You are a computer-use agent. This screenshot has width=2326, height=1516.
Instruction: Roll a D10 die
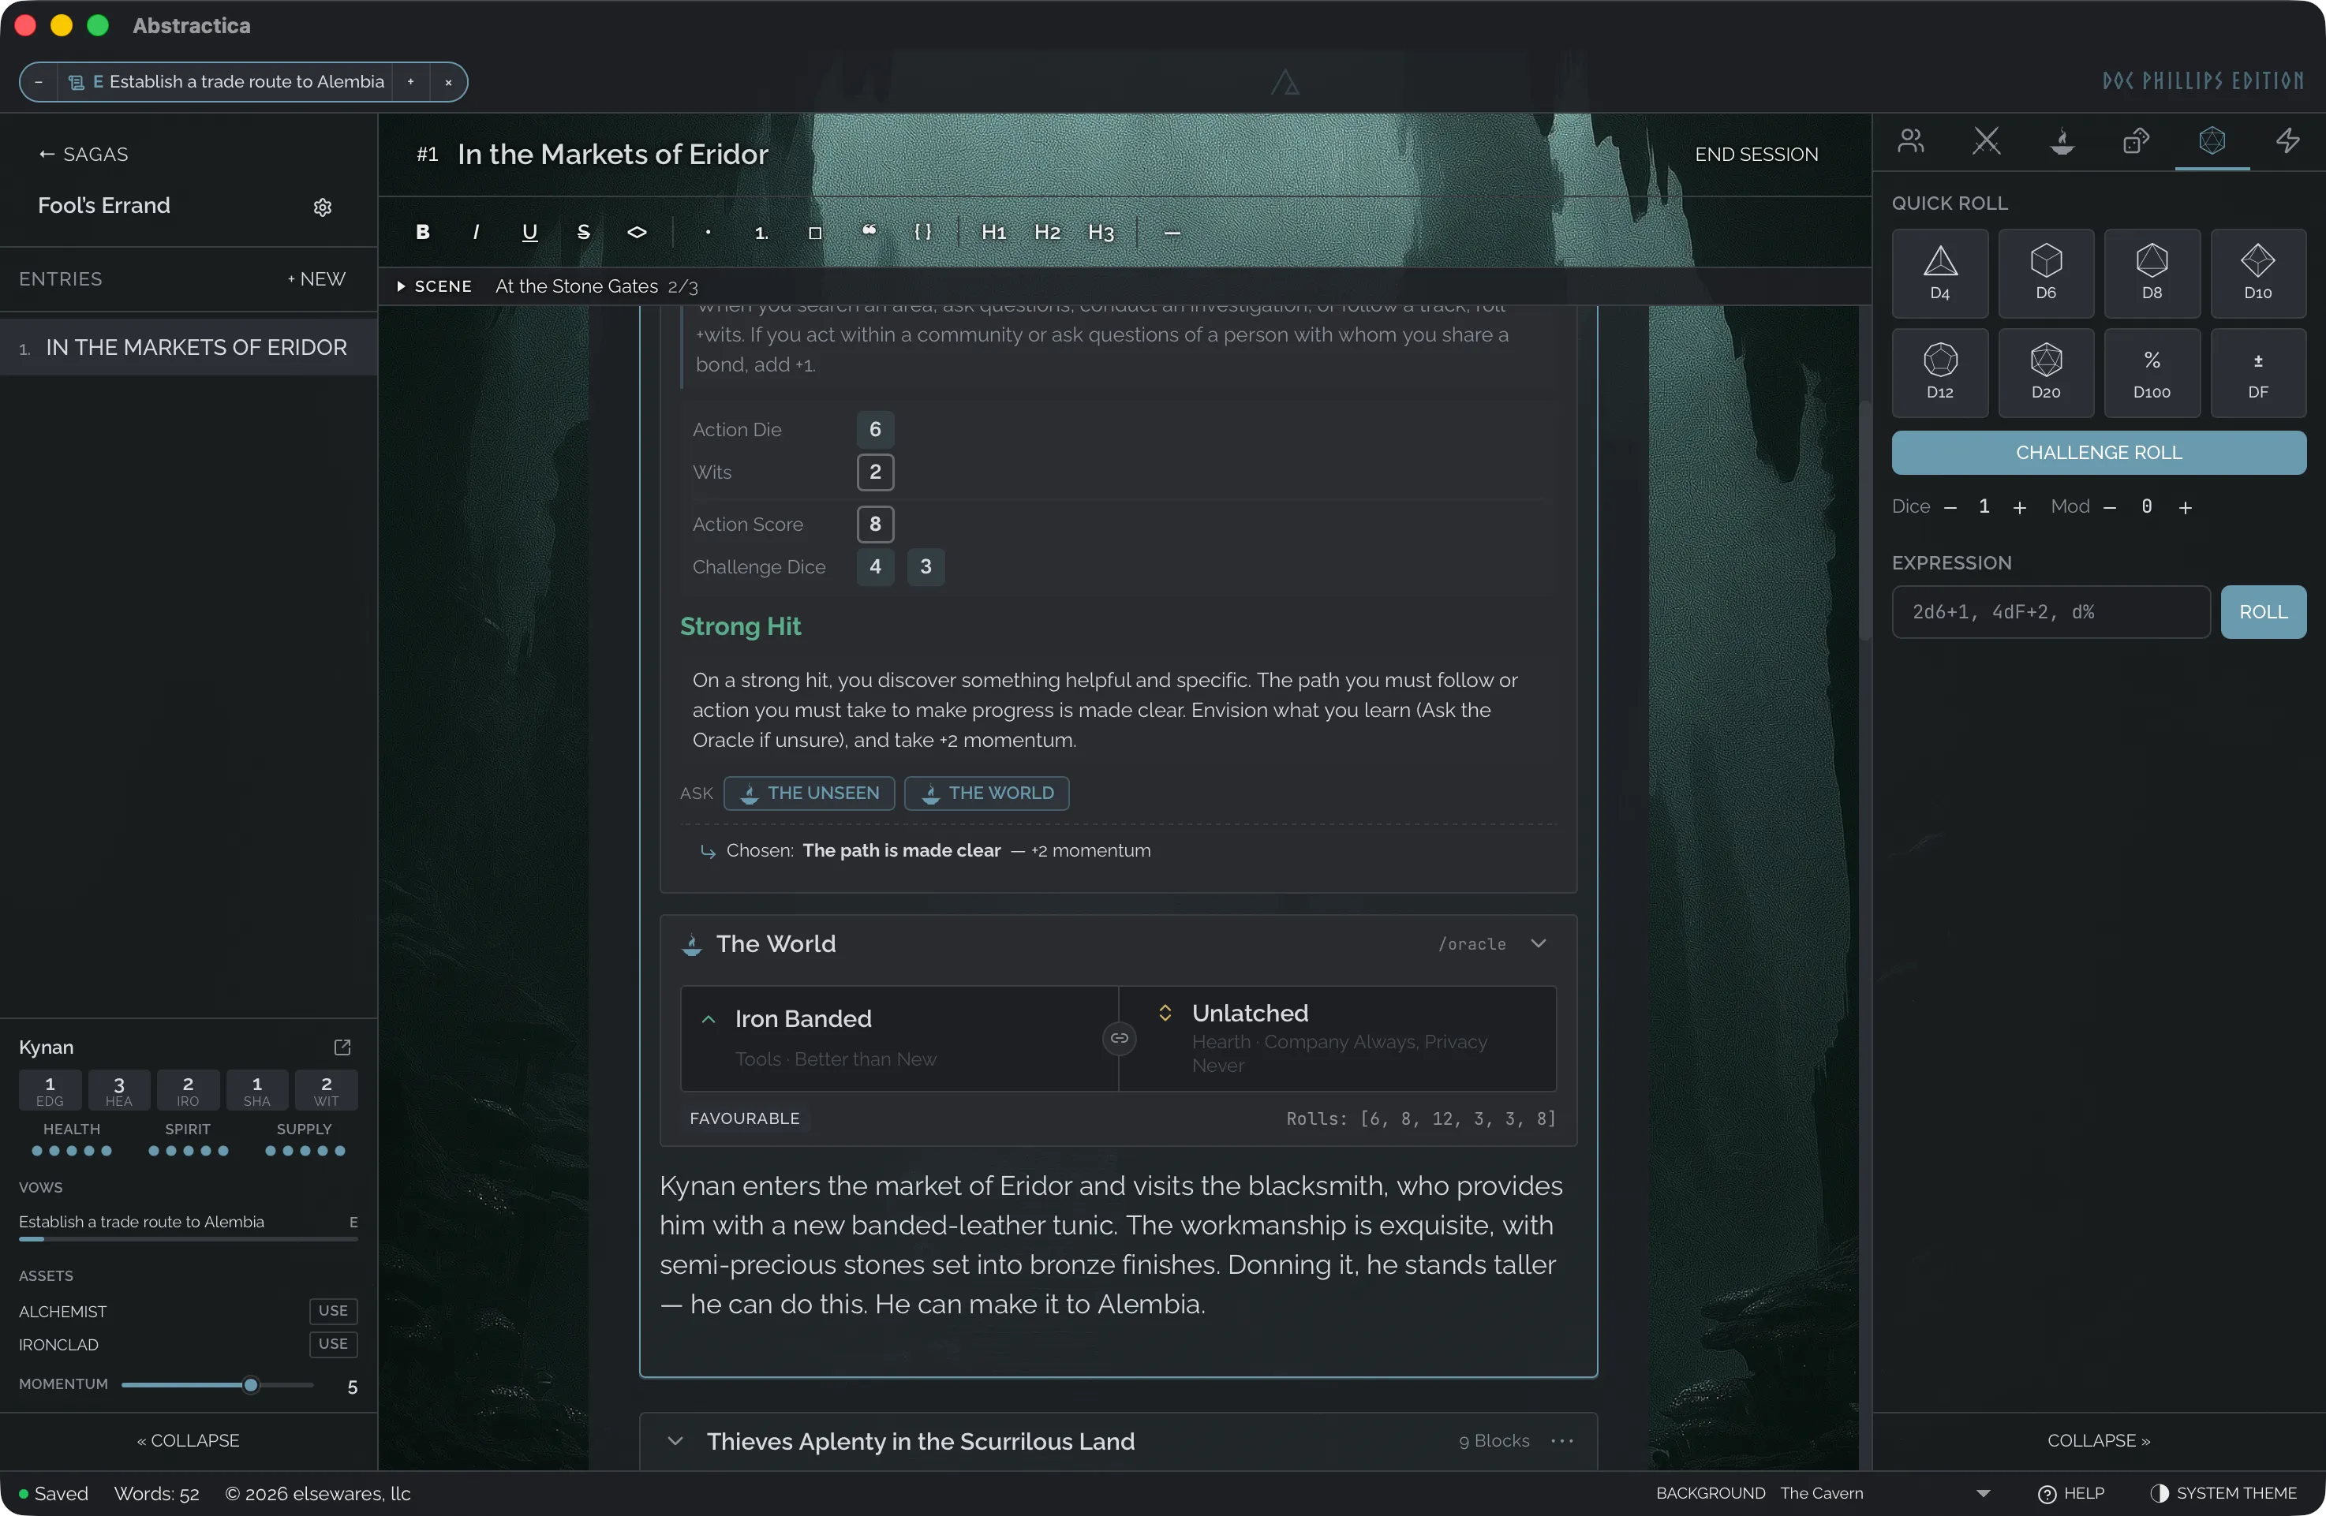tap(2257, 273)
